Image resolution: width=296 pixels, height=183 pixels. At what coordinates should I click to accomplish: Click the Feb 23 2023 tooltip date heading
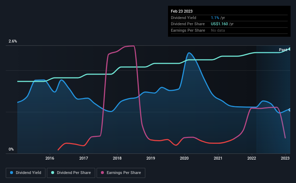(182, 11)
